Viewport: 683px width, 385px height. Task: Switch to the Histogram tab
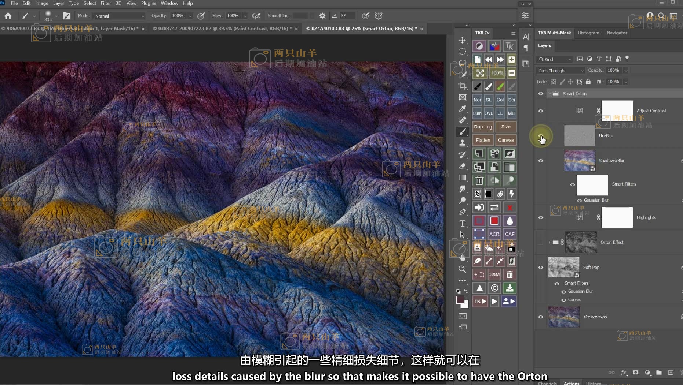click(x=588, y=33)
